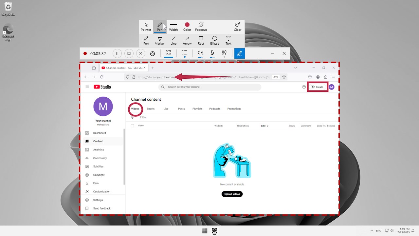Clear all annotations with the Clear icon

(237, 27)
